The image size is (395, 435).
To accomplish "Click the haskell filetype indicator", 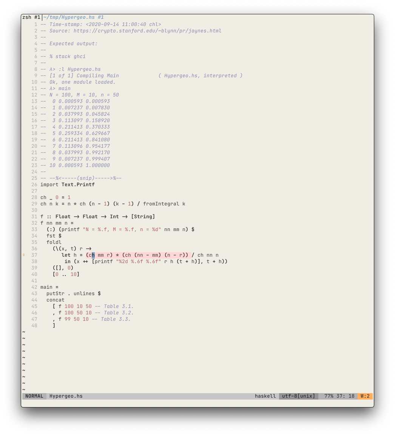I will click(265, 396).
